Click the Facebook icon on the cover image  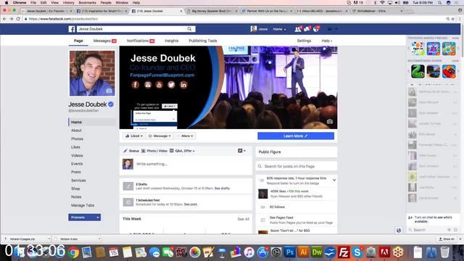tap(136, 85)
